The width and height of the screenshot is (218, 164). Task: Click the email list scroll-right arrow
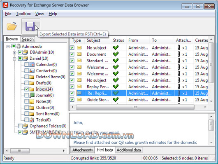[205, 107]
